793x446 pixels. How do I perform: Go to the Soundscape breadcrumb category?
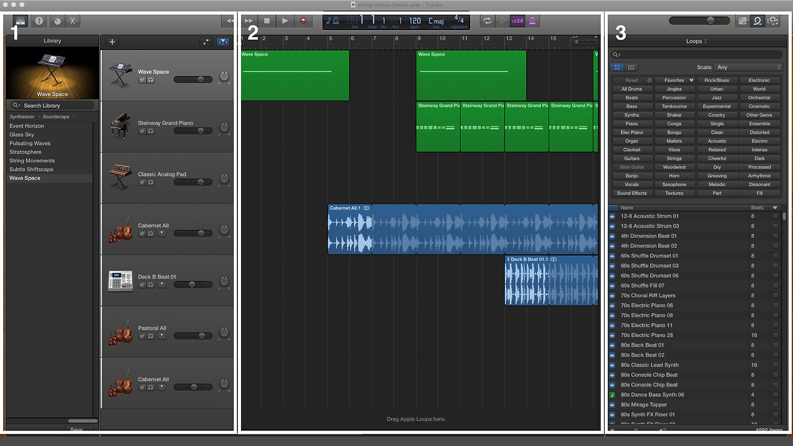tap(56, 116)
